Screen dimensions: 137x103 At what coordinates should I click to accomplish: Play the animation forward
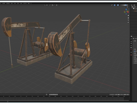coord(54,94)
